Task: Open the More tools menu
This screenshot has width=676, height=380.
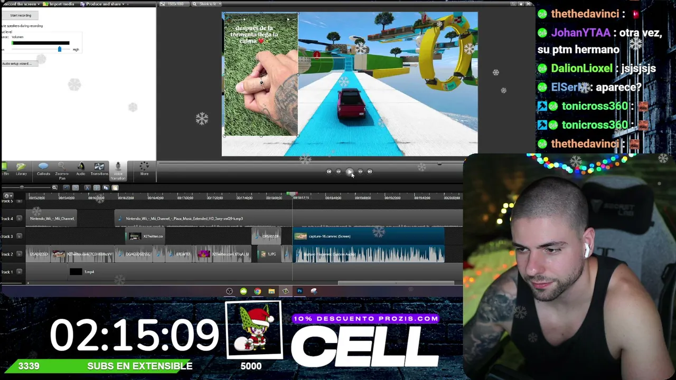Action: (x=144, y=169)
